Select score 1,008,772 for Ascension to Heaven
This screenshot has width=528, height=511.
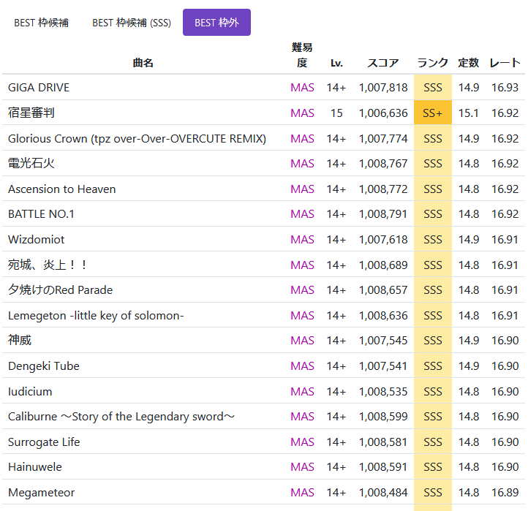click(383, 189)
